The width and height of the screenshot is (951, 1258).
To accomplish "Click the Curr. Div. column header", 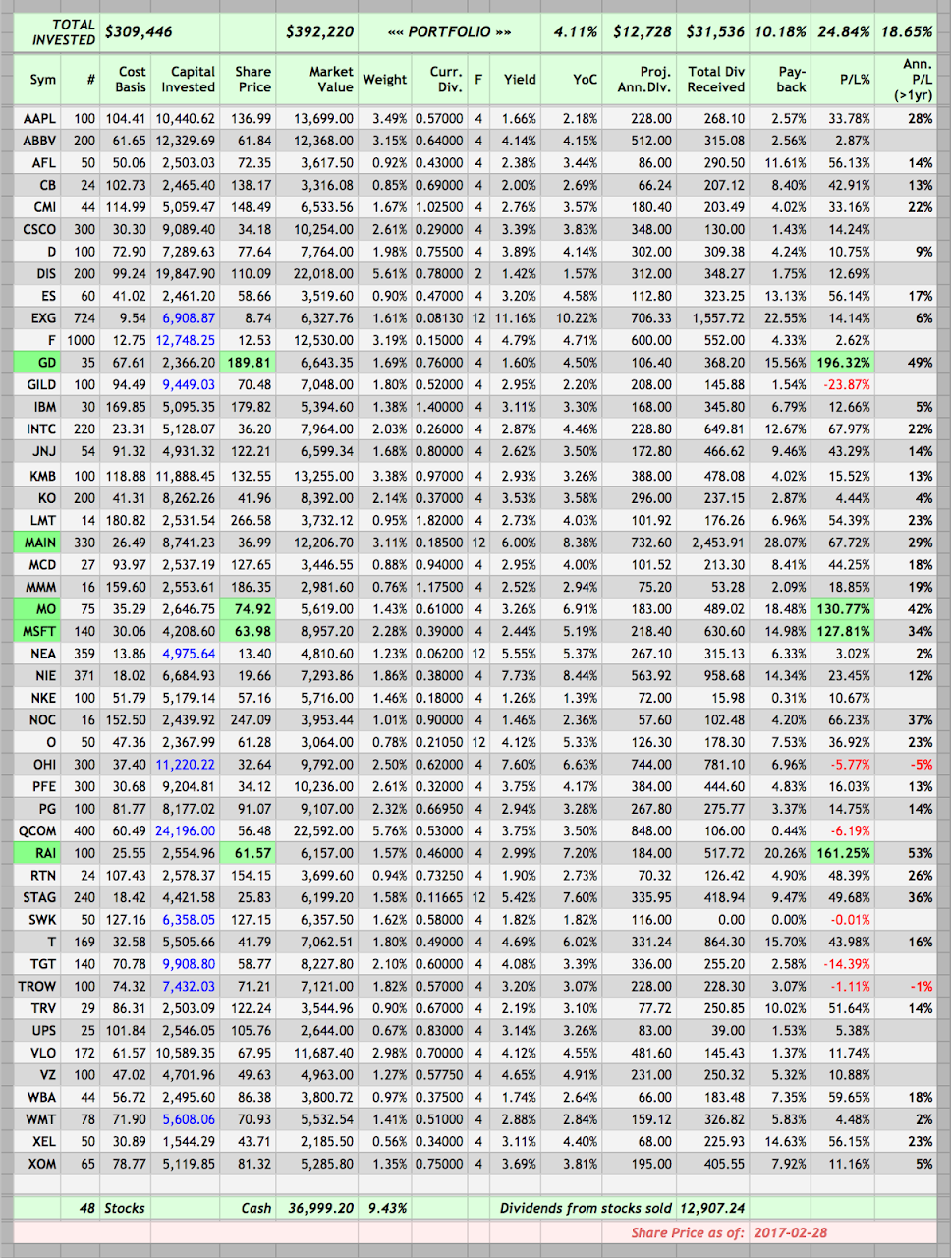I will (x=447, y=79).
